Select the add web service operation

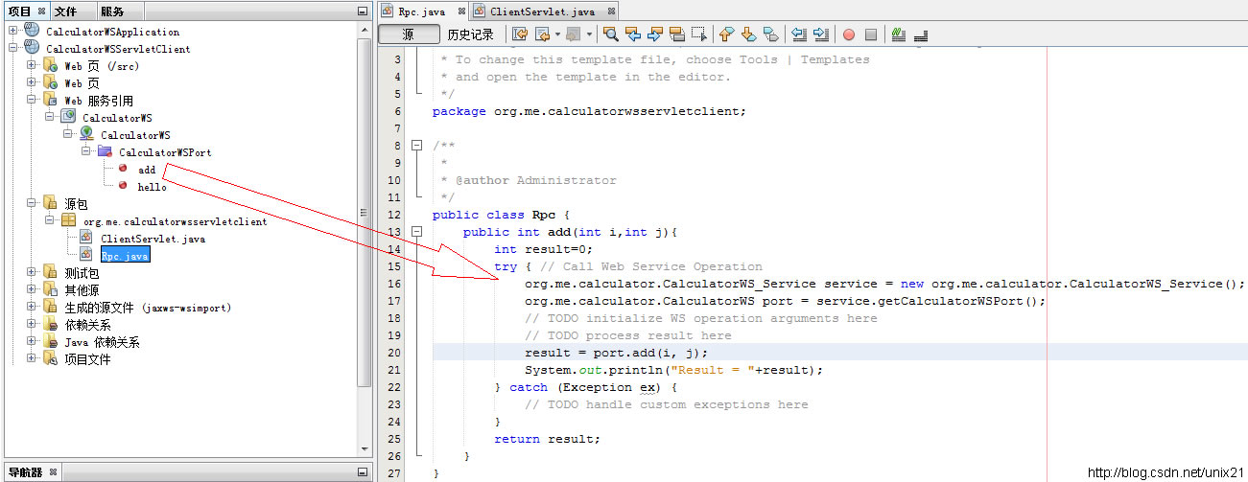click(146, 170)
